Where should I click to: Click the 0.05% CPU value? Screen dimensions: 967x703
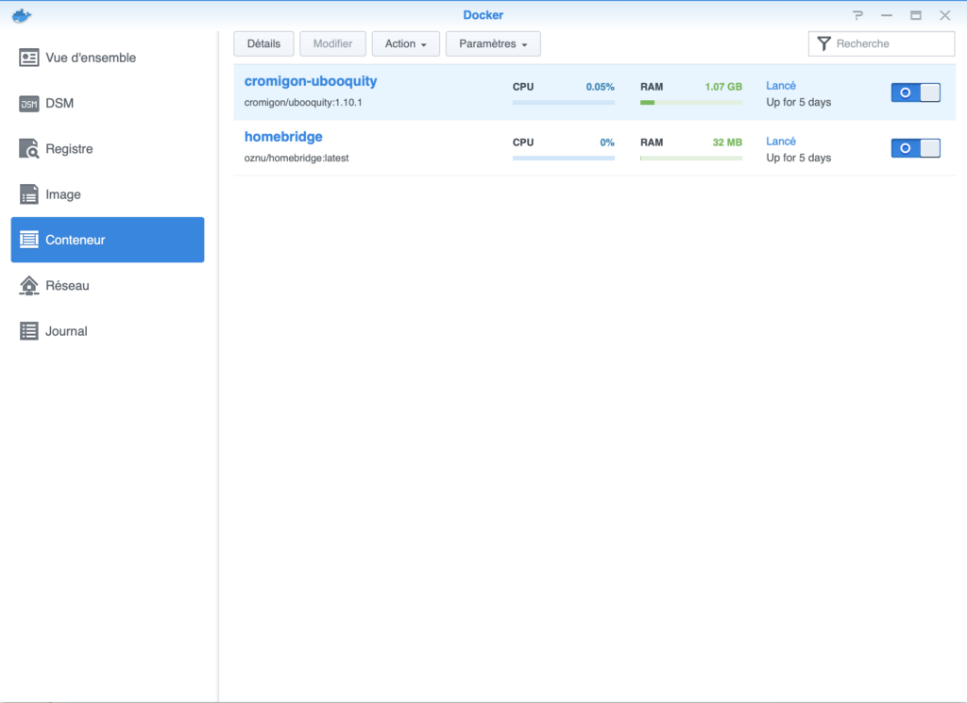point(600,87)
